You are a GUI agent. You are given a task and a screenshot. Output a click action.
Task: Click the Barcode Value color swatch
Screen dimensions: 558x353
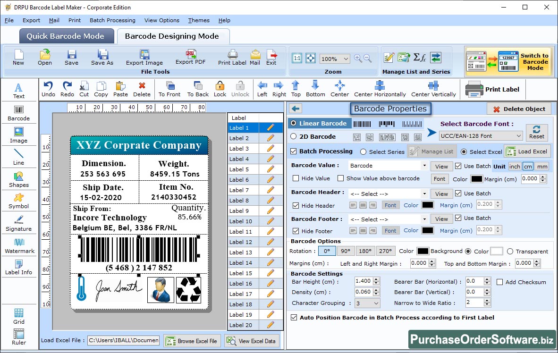[476, 179]
